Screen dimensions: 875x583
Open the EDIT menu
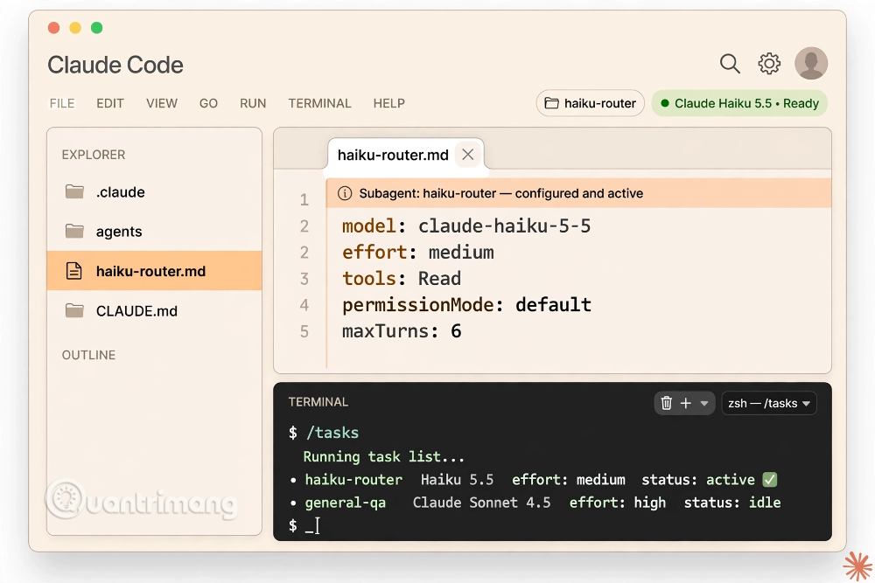[110, 103]
